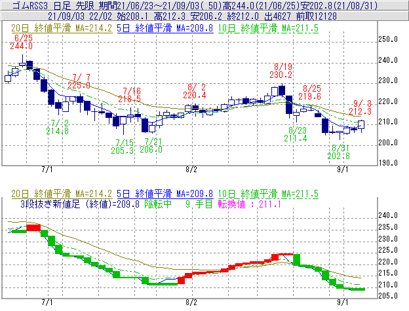Viewport: 409px width, 311px height.
Task: Click the 3段抜き新値足 (終値)=209.8 label
Action: (x=80, y=204)
